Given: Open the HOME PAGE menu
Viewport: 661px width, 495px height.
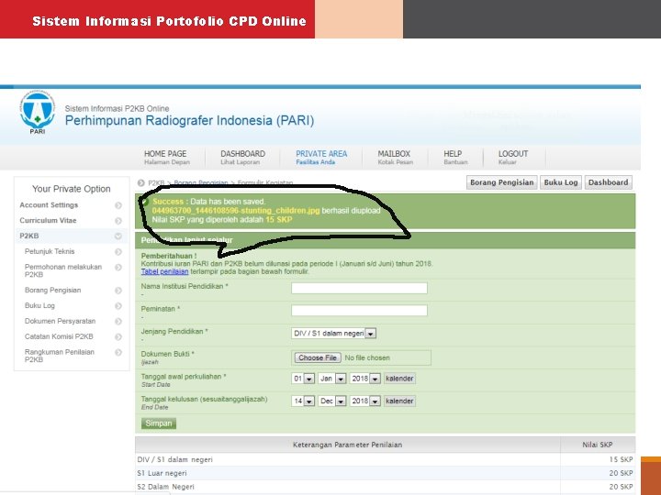Looking at the screenshot, I should [x=166, y=158].
